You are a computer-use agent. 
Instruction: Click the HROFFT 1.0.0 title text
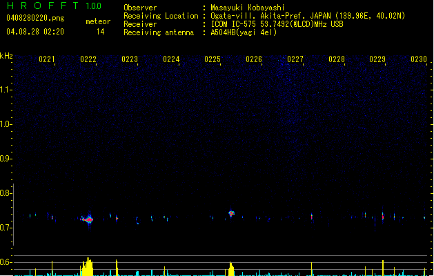point(55,6)
